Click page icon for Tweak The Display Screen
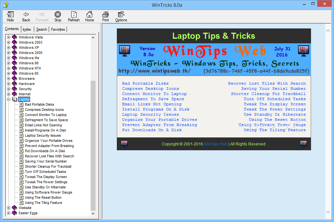The image size is (334, 222). click(x=21, y=177)
